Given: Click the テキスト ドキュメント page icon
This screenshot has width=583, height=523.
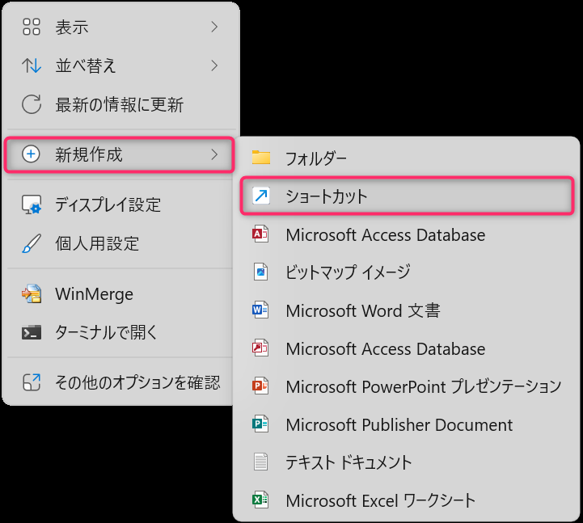Looking at the screenshot, I should tap(260, 462).
